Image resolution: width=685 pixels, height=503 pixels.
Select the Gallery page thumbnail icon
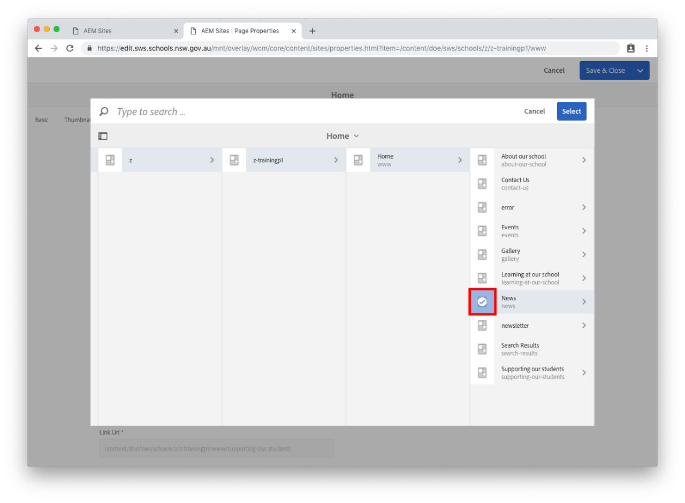click(482, 254)
